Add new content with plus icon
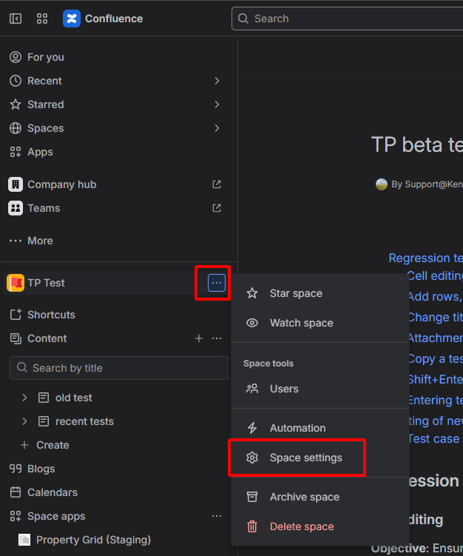The image size is (463, 556). pyautogui.click(x=198, y=338)
